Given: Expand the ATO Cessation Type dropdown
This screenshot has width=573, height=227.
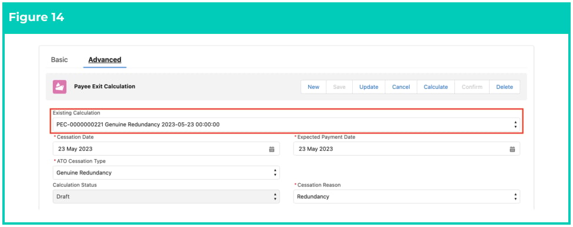Looking at the screenshot, I should click(166, 173).
